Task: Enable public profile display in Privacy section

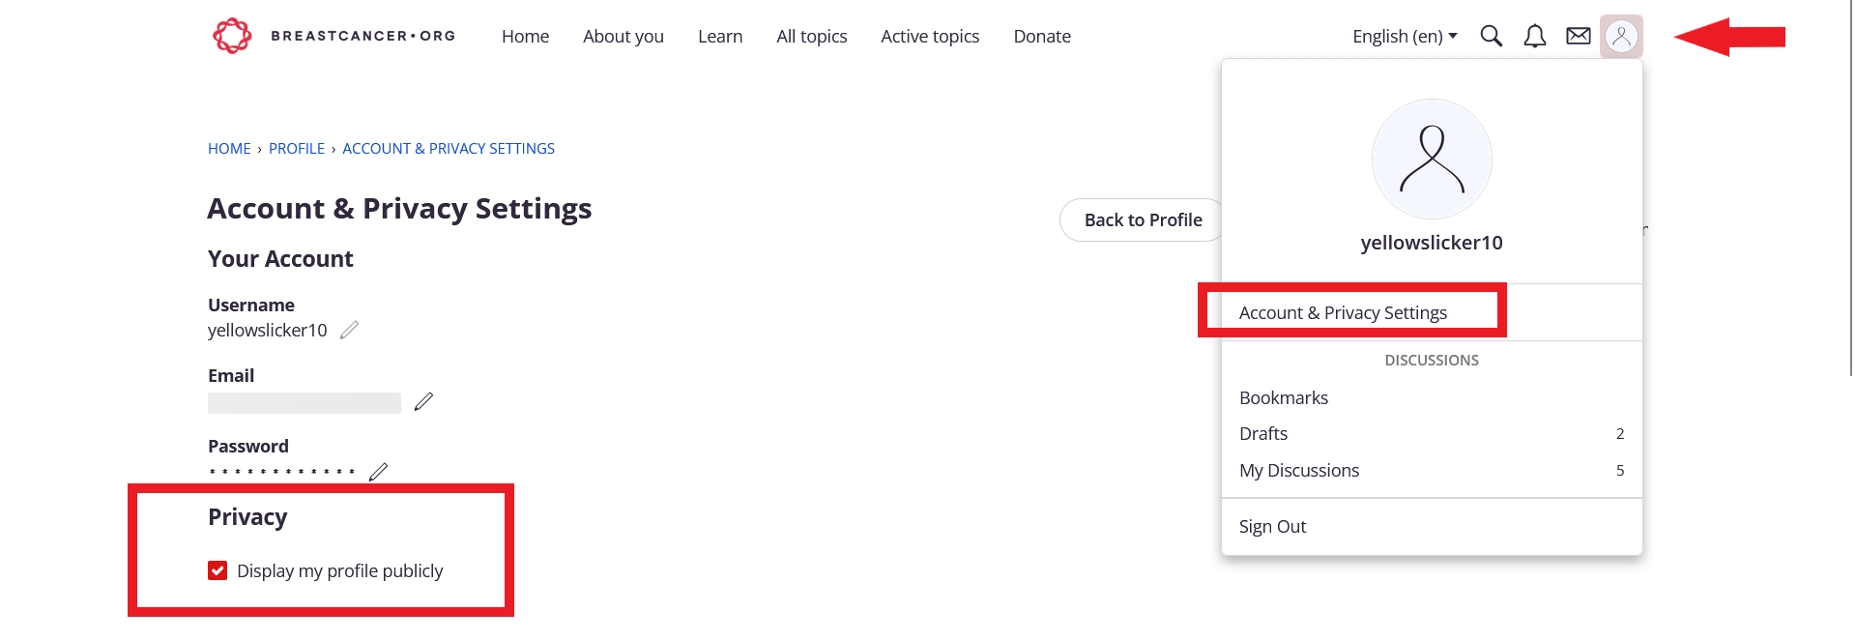Action: 217,570
